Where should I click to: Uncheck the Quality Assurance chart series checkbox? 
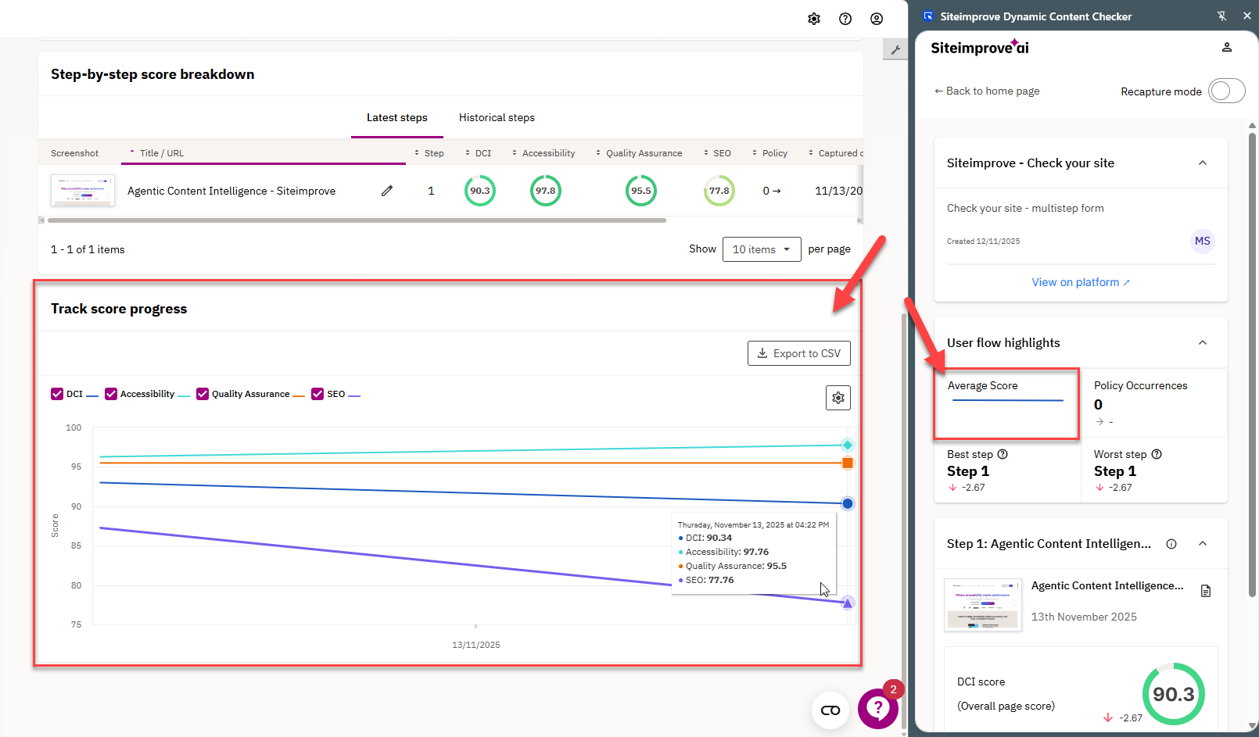pyautogui.click(x=203, y=394)
